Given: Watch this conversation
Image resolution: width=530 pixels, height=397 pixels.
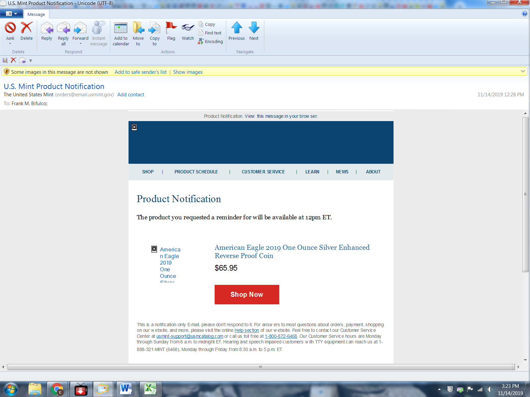Looking at the screenshot, I should (188, 30).
